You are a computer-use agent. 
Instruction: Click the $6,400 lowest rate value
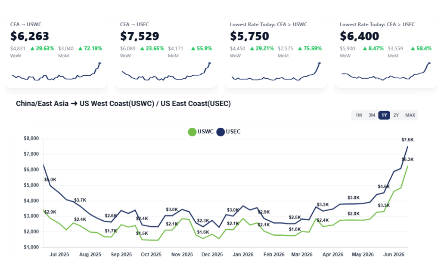(360, 36)
